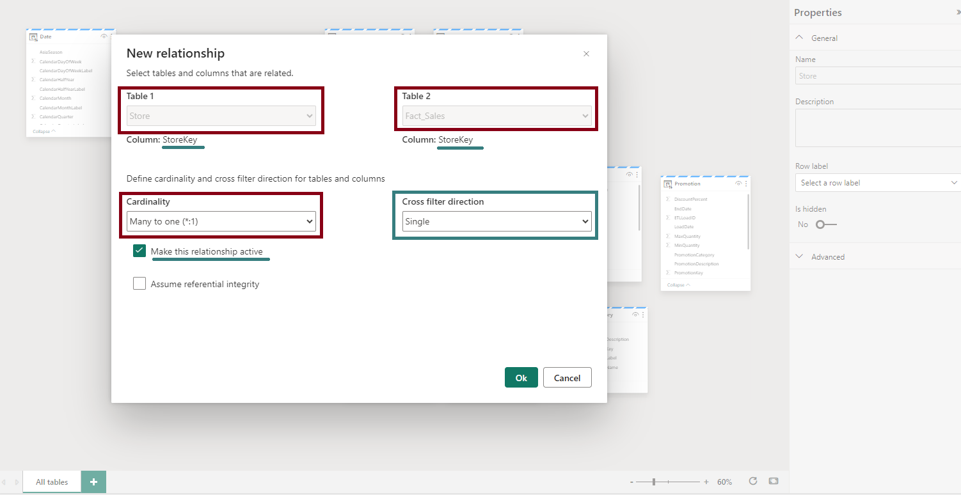Collapse the Properties pane with double chevron
The height and width of the screenshot is (495, 961).
click(x=957, y=13)
